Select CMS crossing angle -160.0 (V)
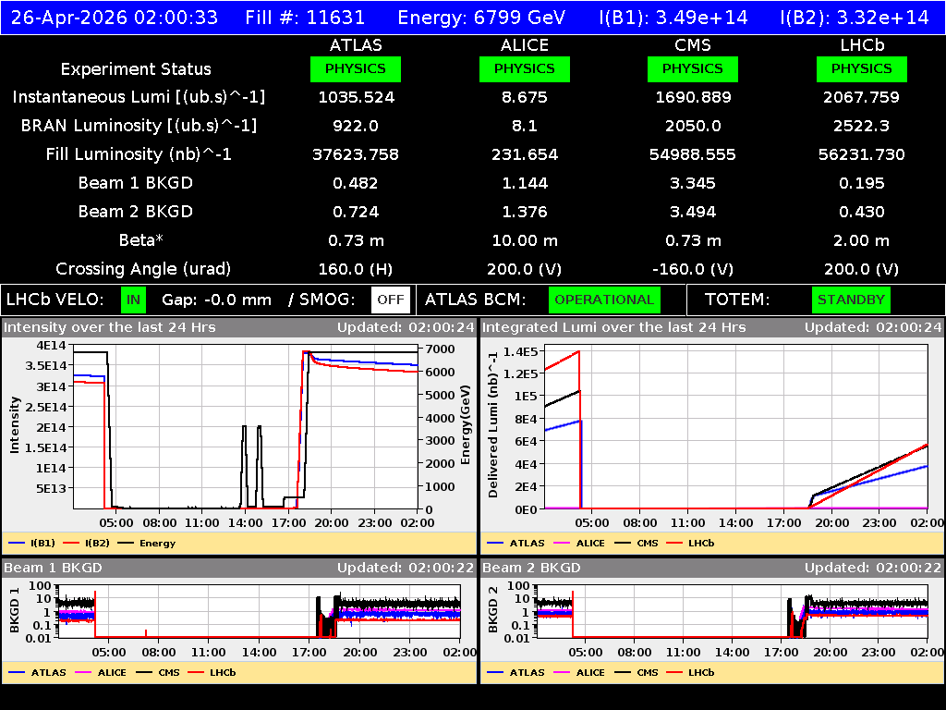Viewport: 946px width, 710px height. pos(693,269)
